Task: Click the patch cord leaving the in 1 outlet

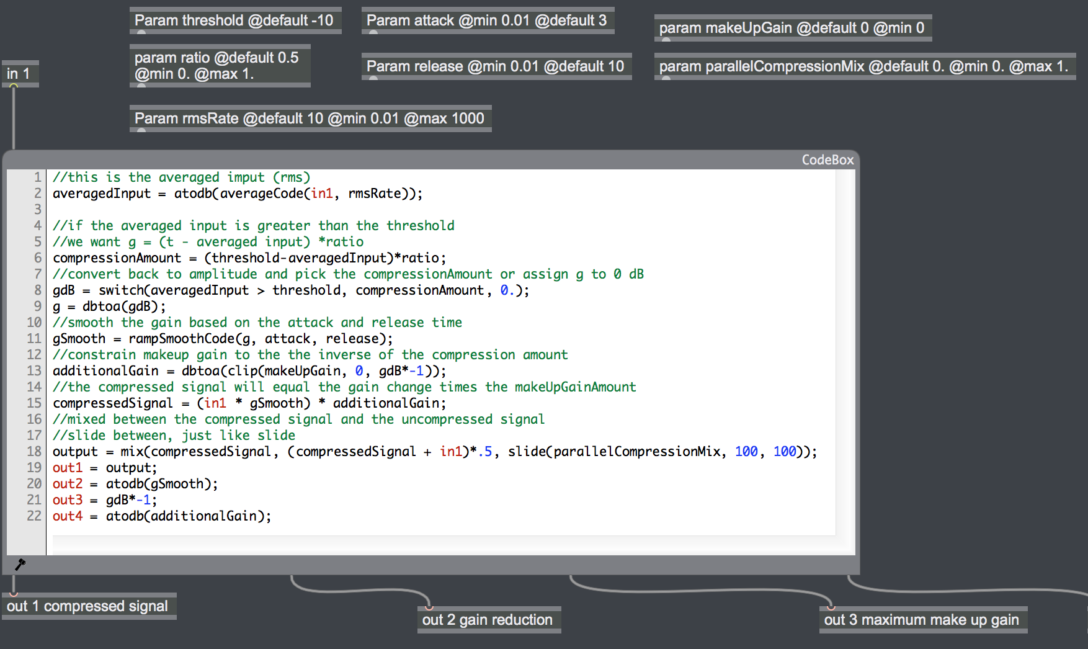Action: tap(14, 118)
